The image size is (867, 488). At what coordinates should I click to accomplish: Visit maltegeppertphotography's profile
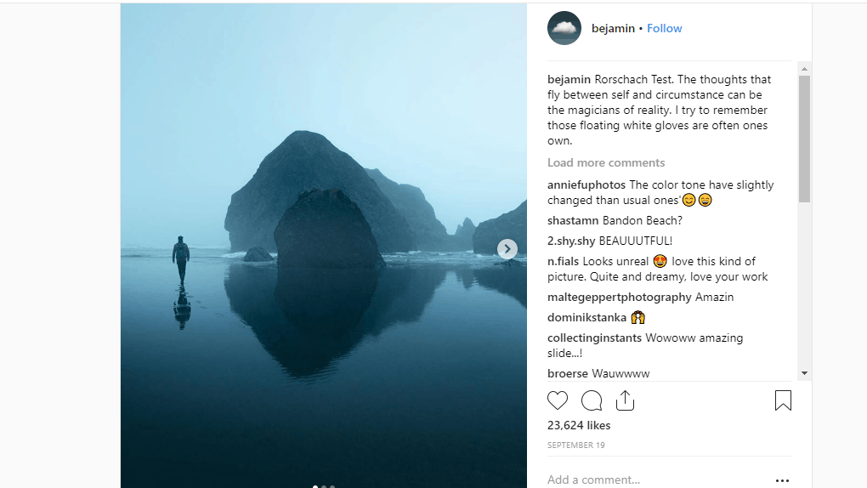(x=620, y=297)
